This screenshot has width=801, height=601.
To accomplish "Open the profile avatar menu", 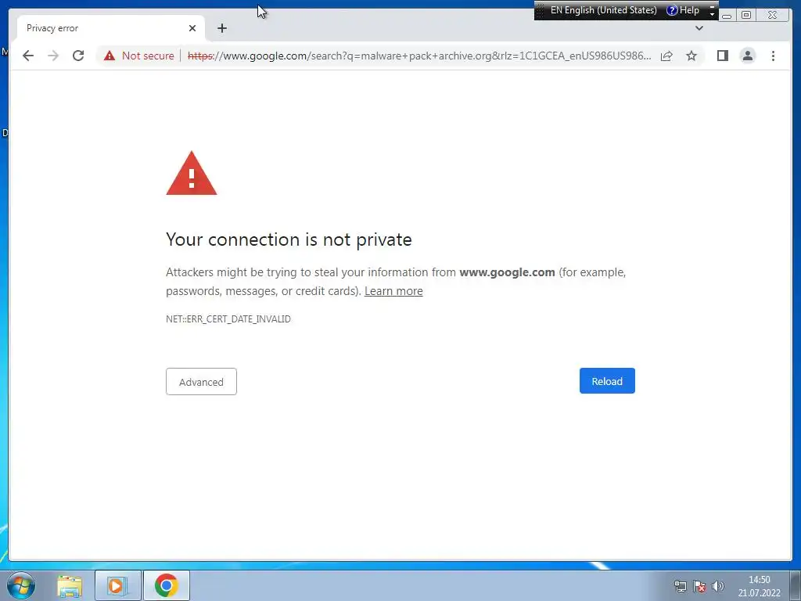I will 747,56.
